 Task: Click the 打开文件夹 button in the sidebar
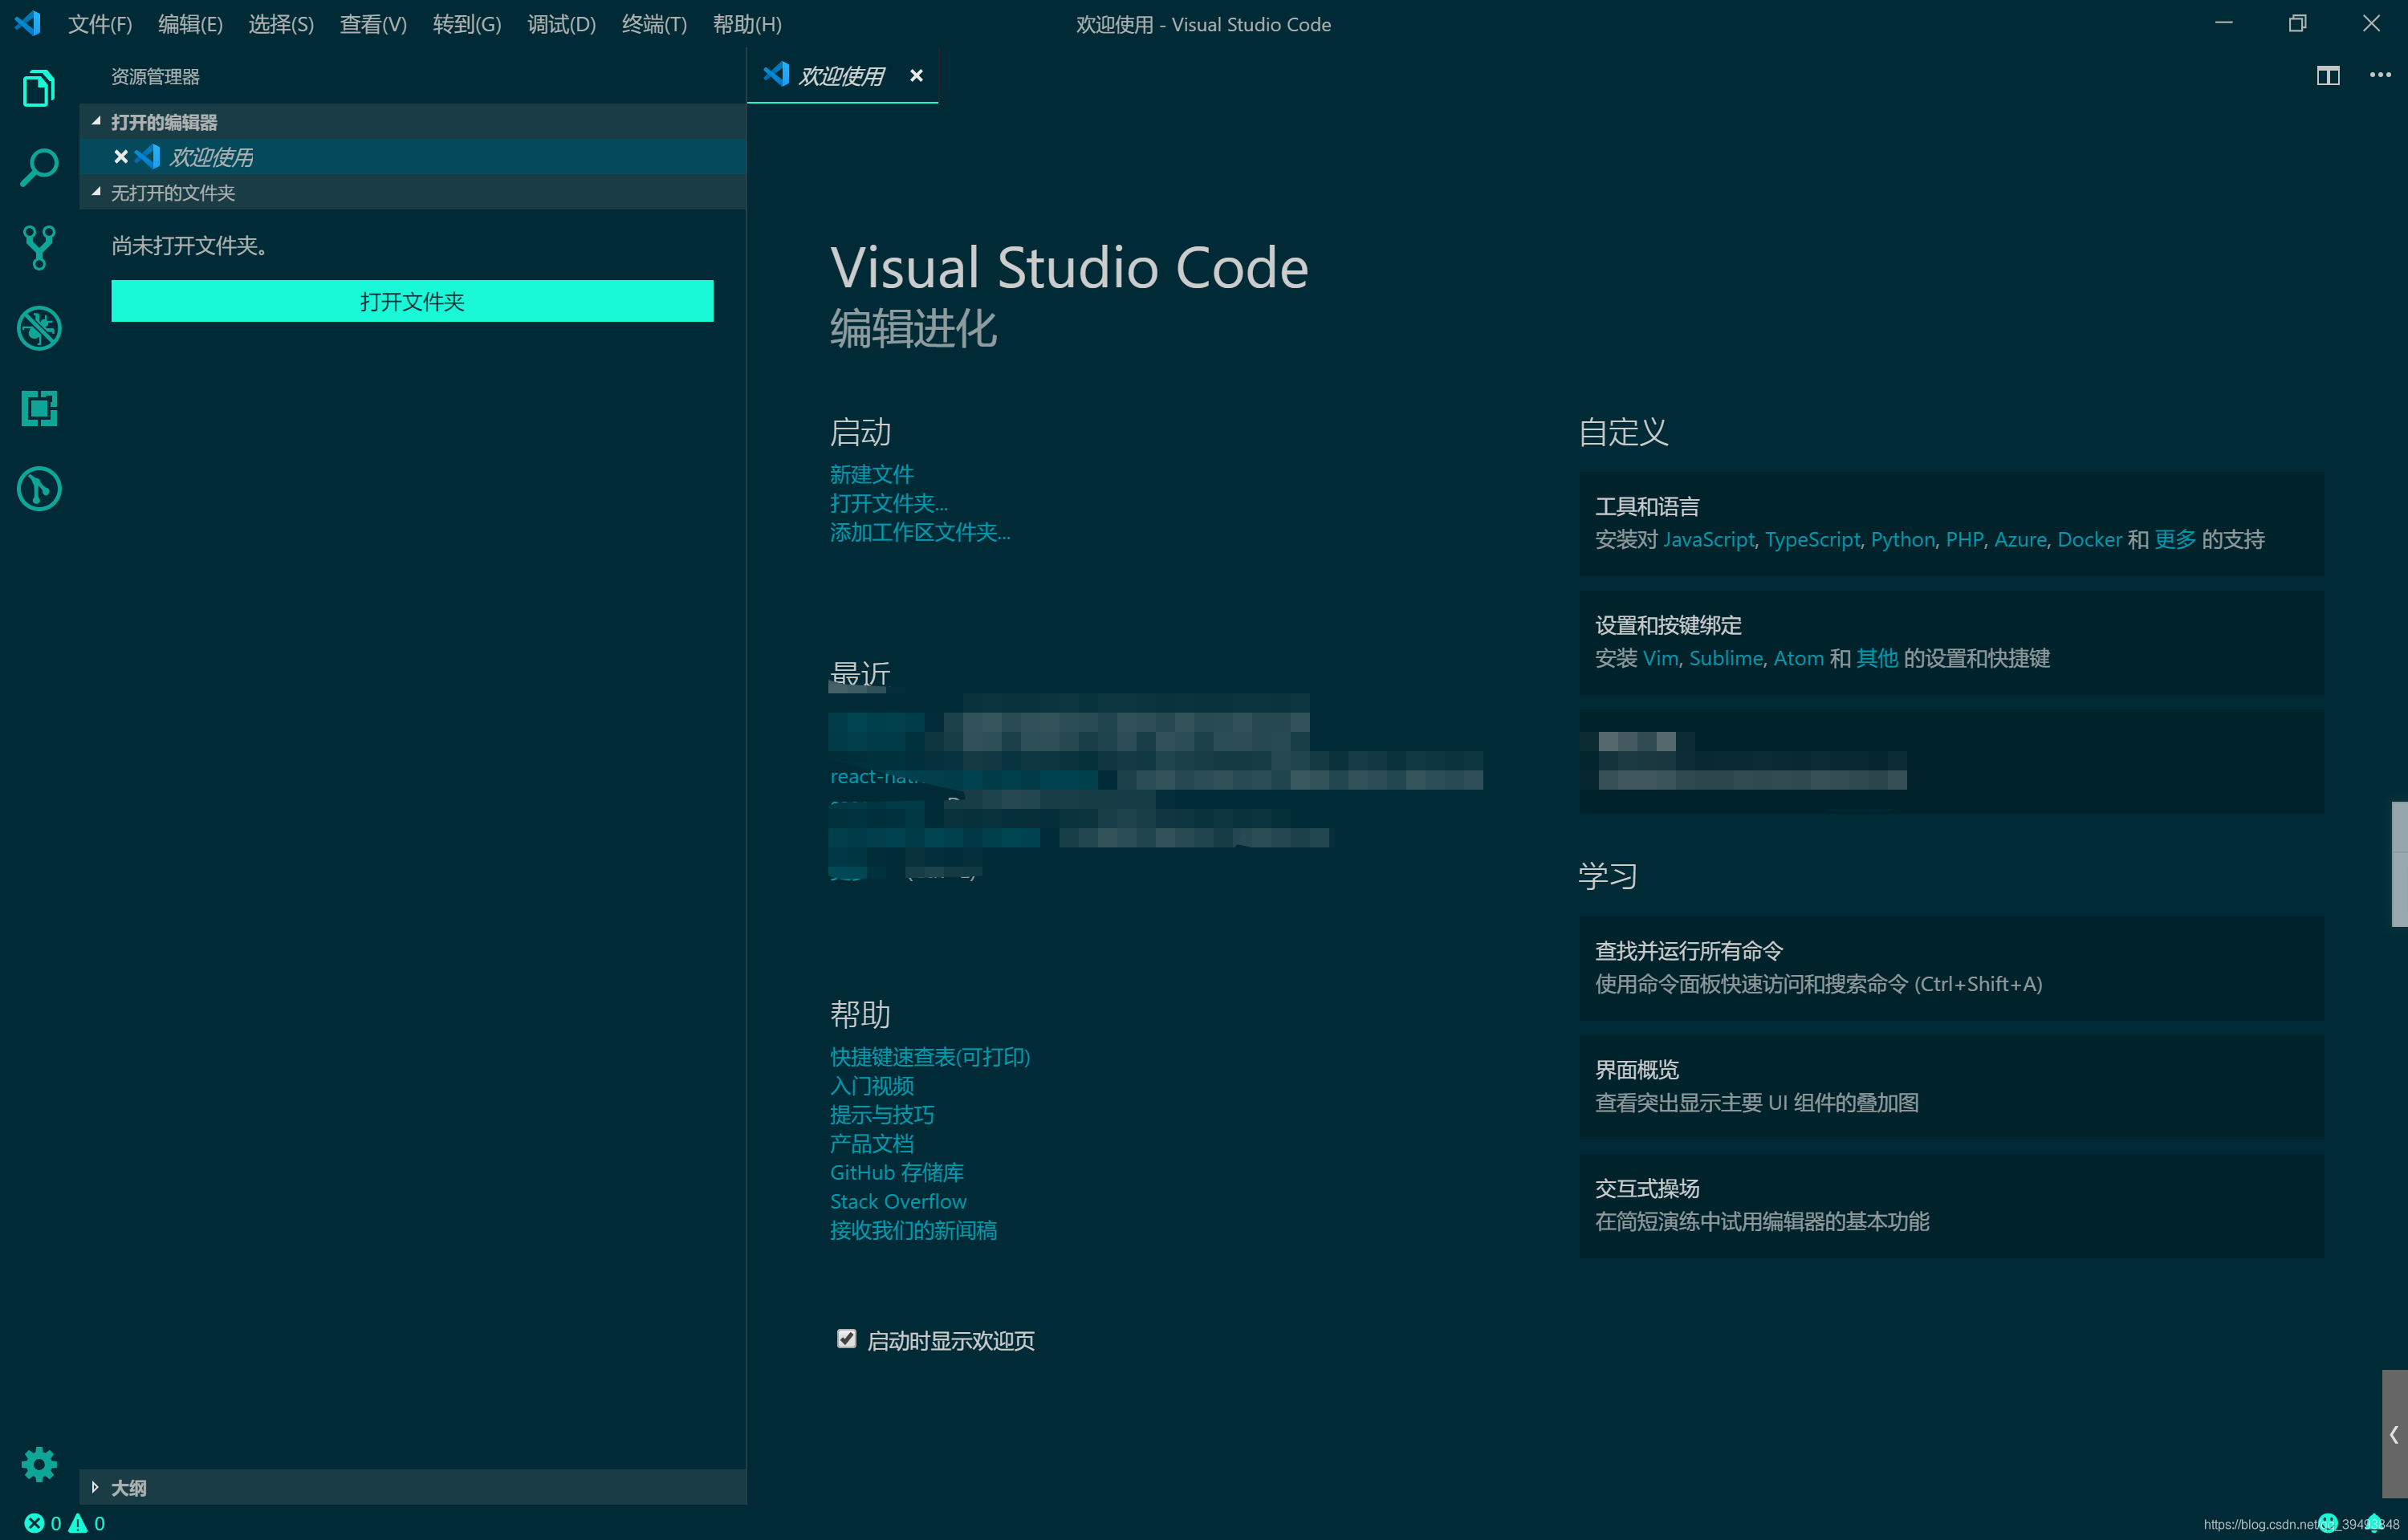click(412, 301)
